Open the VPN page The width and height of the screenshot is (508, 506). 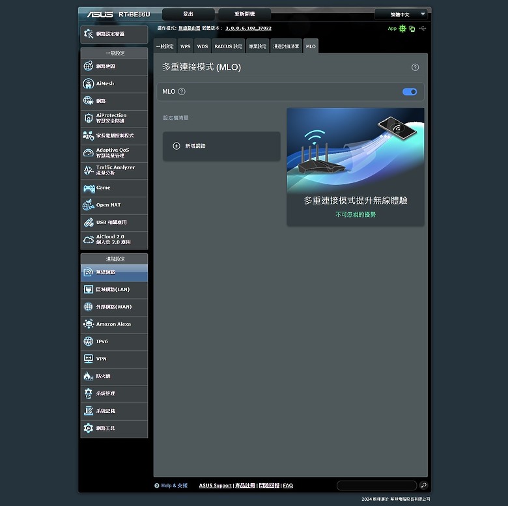click(x=114, y=359)
